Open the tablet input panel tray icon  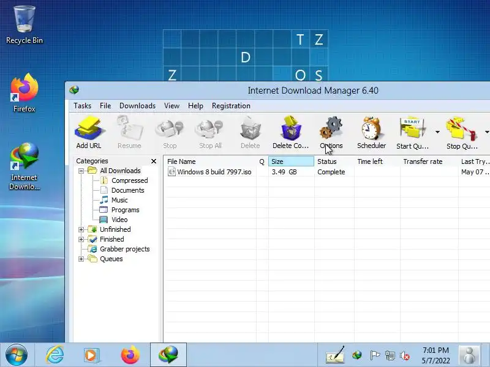pyautogui.click(x=335, y=355)
